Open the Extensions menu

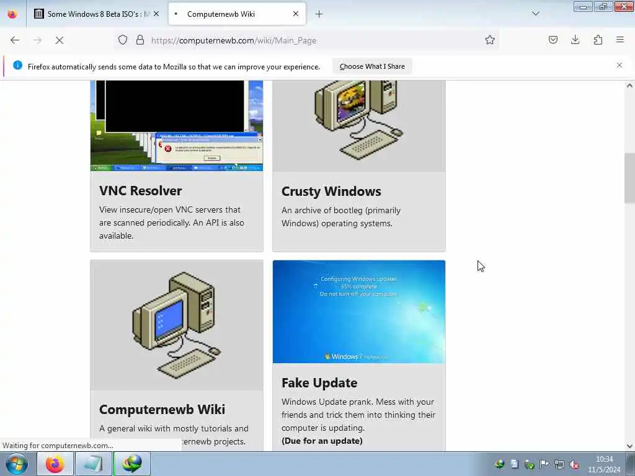pyautogui.click(x=598, y=40)
